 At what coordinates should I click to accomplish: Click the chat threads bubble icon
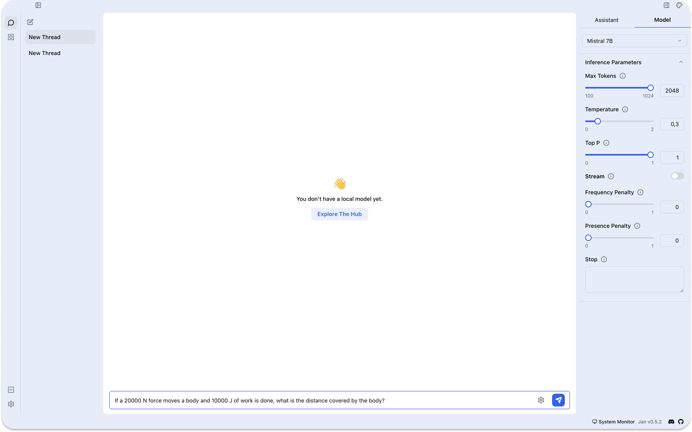[x=11, y=23]
